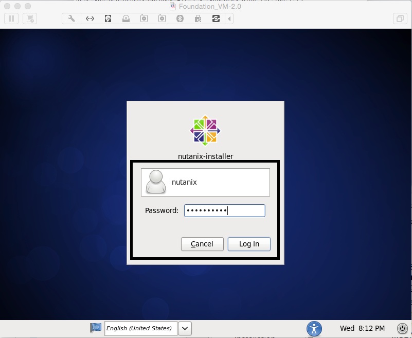Click the network adapter arrows icon
The height and width of the screenshot is (338, 412).
tap(90, 19)
